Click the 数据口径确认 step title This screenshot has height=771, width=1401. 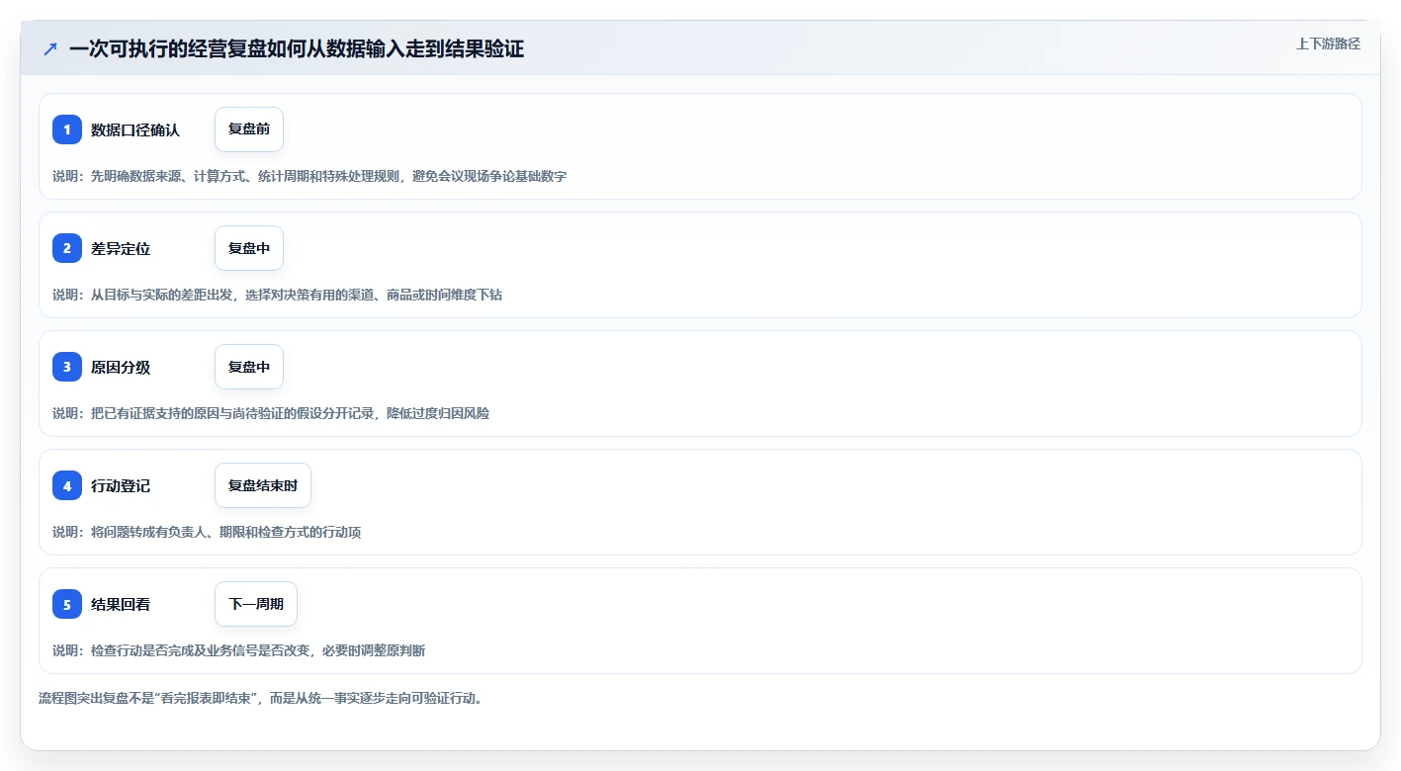(x=135, y=129)
